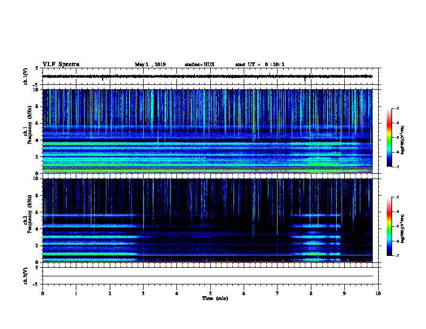Screen dimensions: 426x329
Task: Click the "8" kHz tick on ch.2 spectrogram
Action: coord(38,196)
